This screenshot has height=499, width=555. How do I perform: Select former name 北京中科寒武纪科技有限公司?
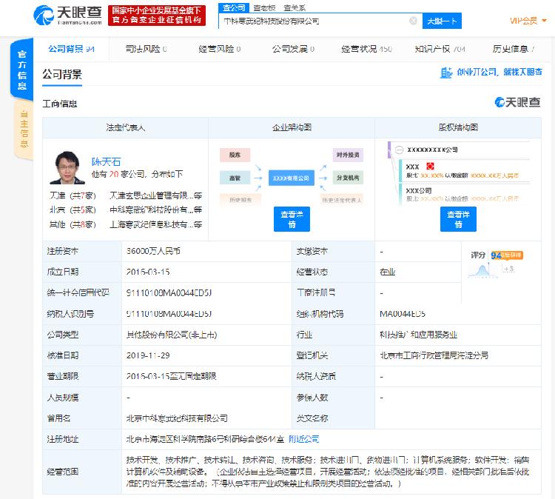pos(177,418)
